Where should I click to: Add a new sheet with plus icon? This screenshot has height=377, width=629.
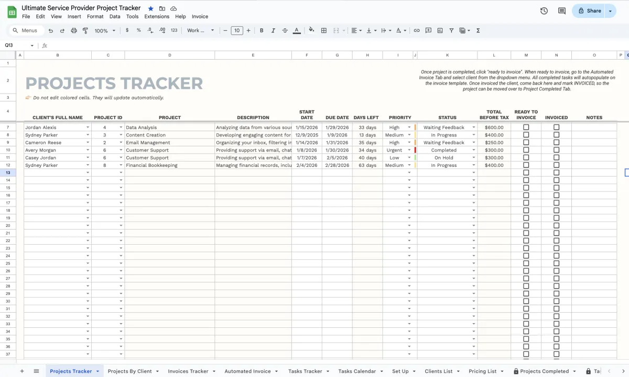22,371
